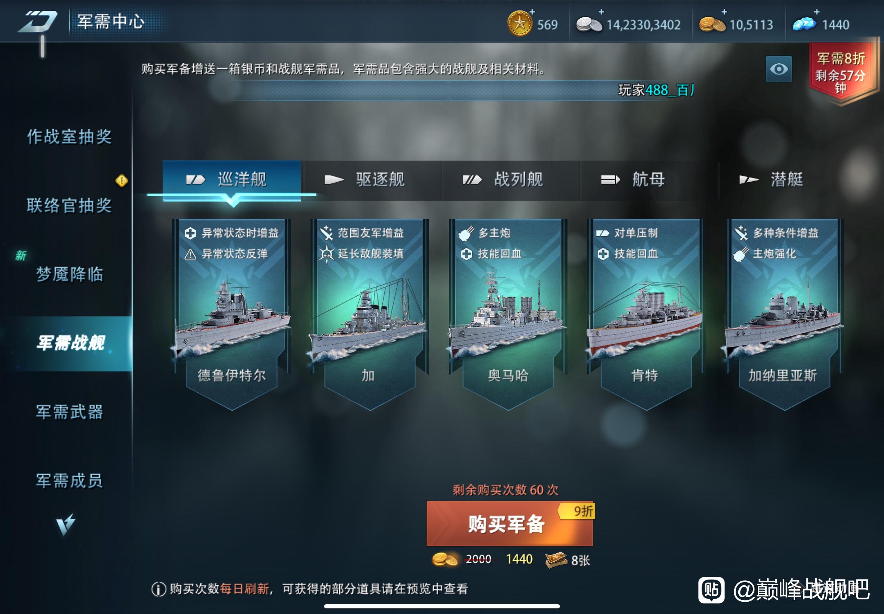The width and height of the screenshot is (884, 614).
Task: Expand sidebar with down chevron icon
Action: point(66,525)
